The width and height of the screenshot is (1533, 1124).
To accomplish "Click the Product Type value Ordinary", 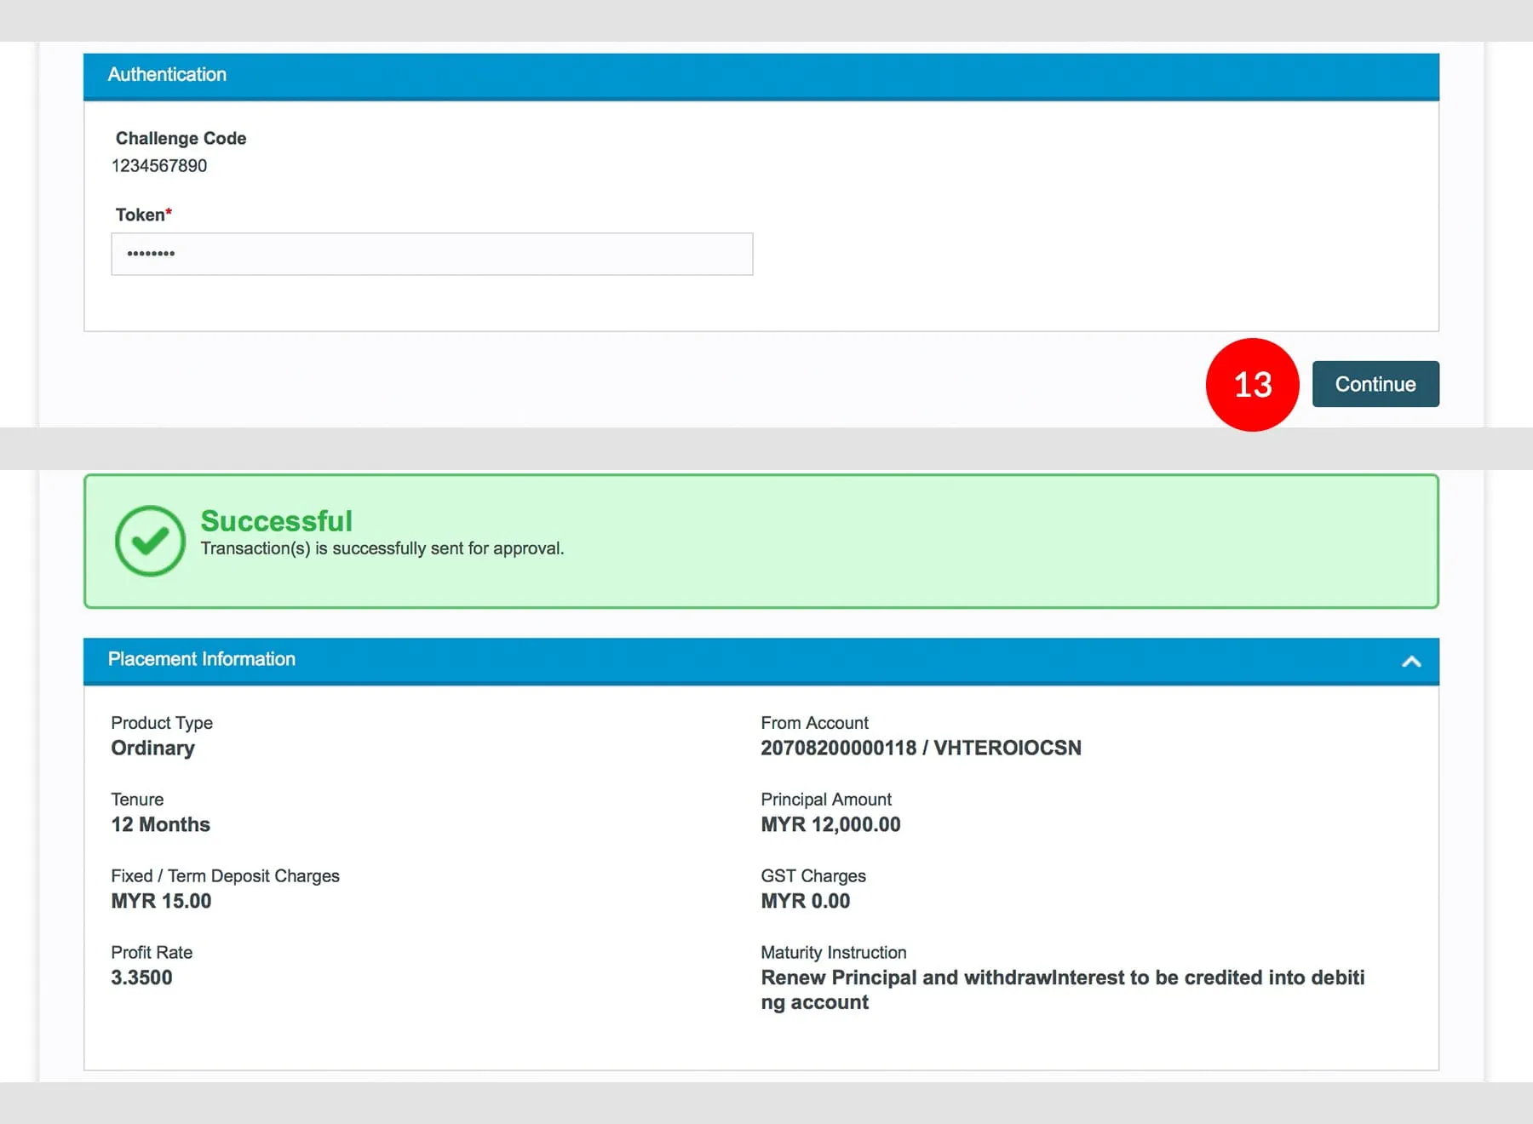I will point(153,748).
